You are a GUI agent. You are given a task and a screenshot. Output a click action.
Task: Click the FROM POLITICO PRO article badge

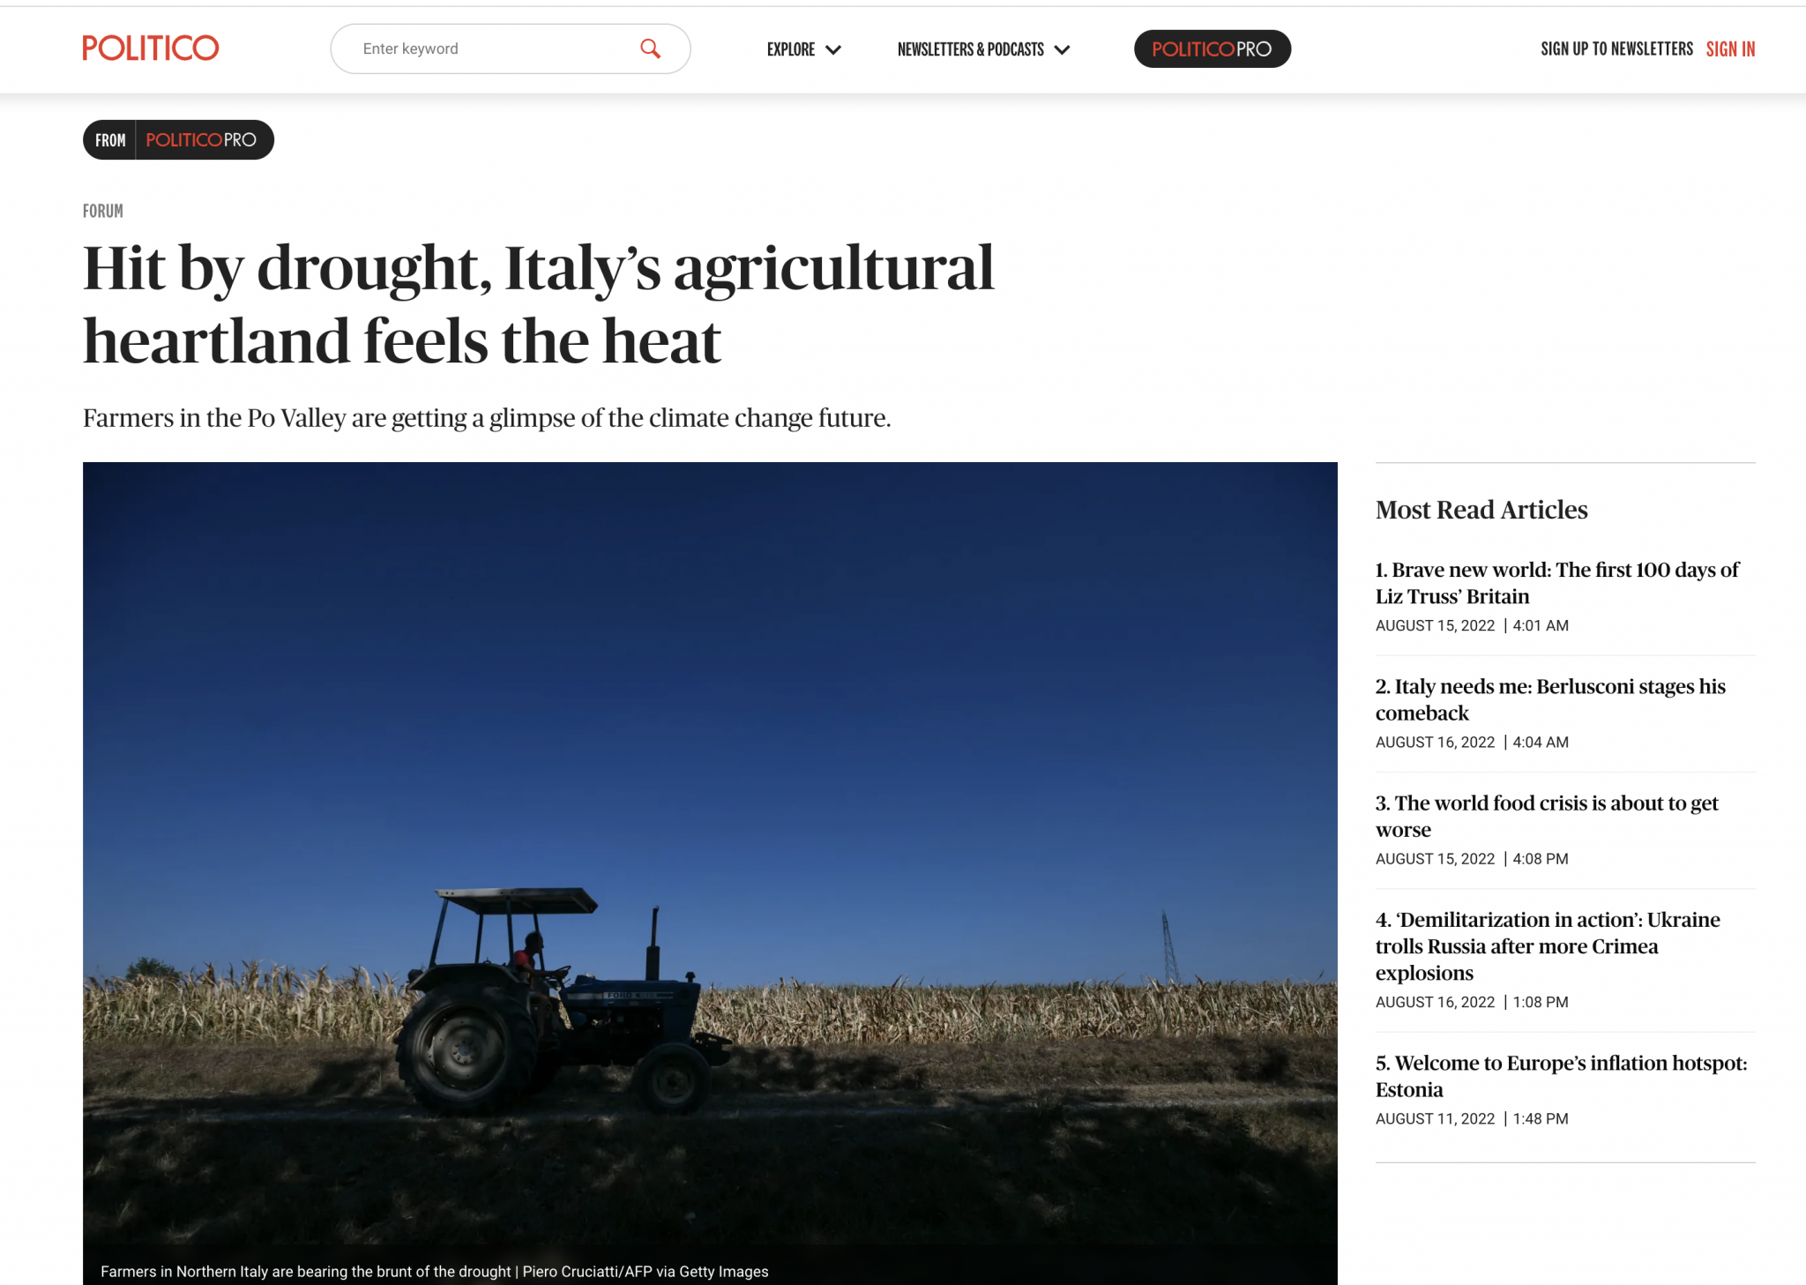pos(178,139)
